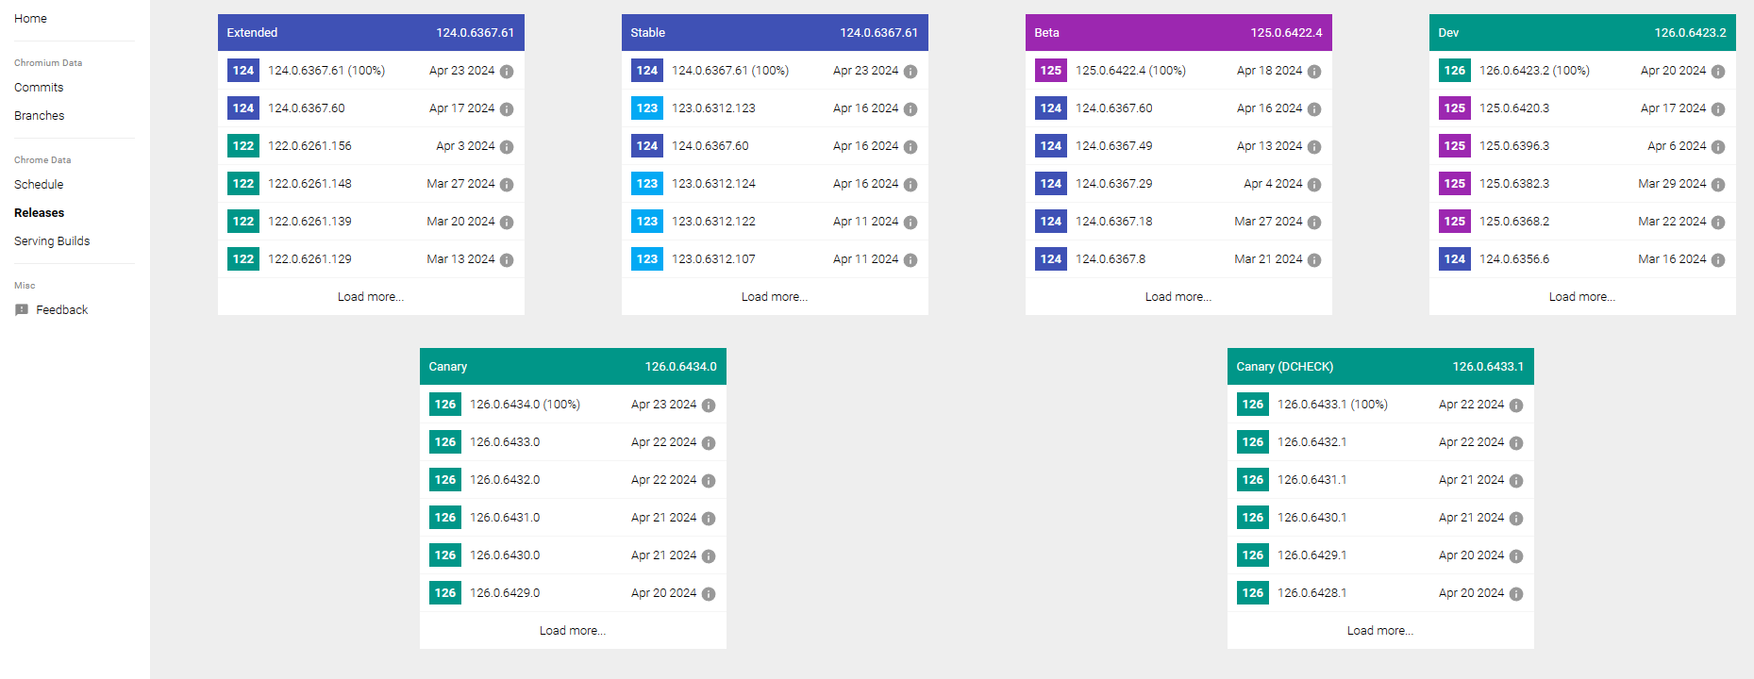Load more Dev channel releases
Viewport: 1754px width, 679px height.
[x=1582, y=297]
